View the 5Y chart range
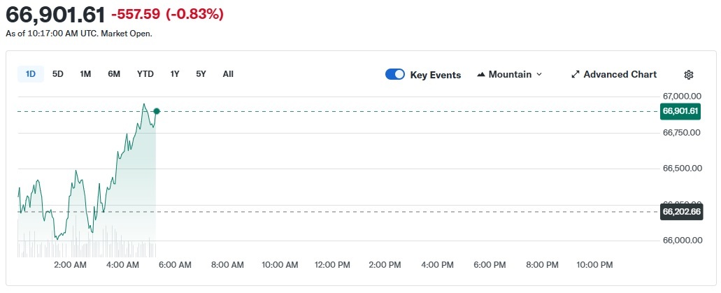721x293 pixels. [201, 74]
